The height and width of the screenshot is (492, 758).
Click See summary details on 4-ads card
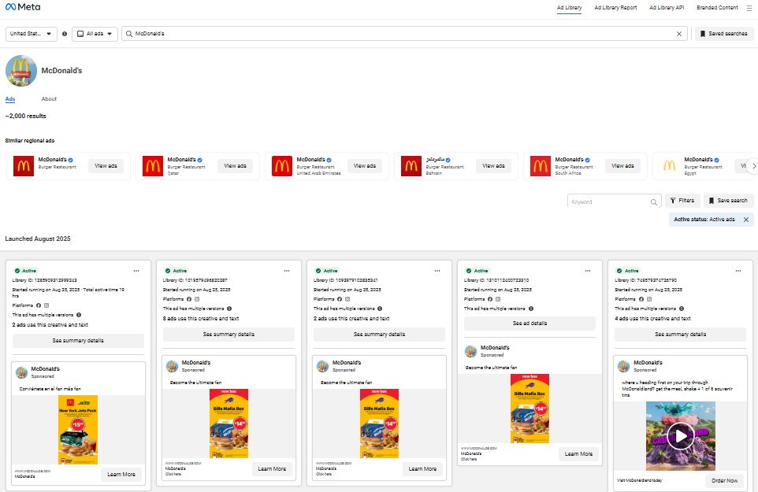[680, 335]
